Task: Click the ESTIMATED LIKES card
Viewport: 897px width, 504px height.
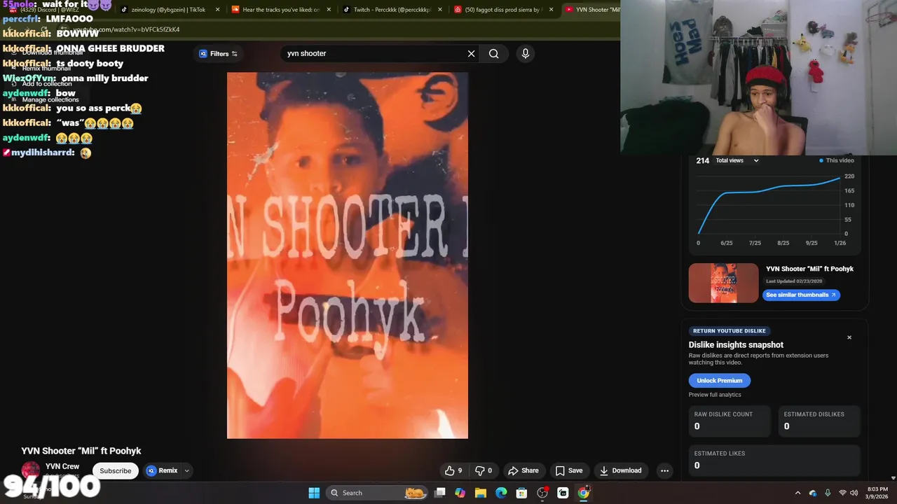Action: pyautogui.click(x=774, y=460)
